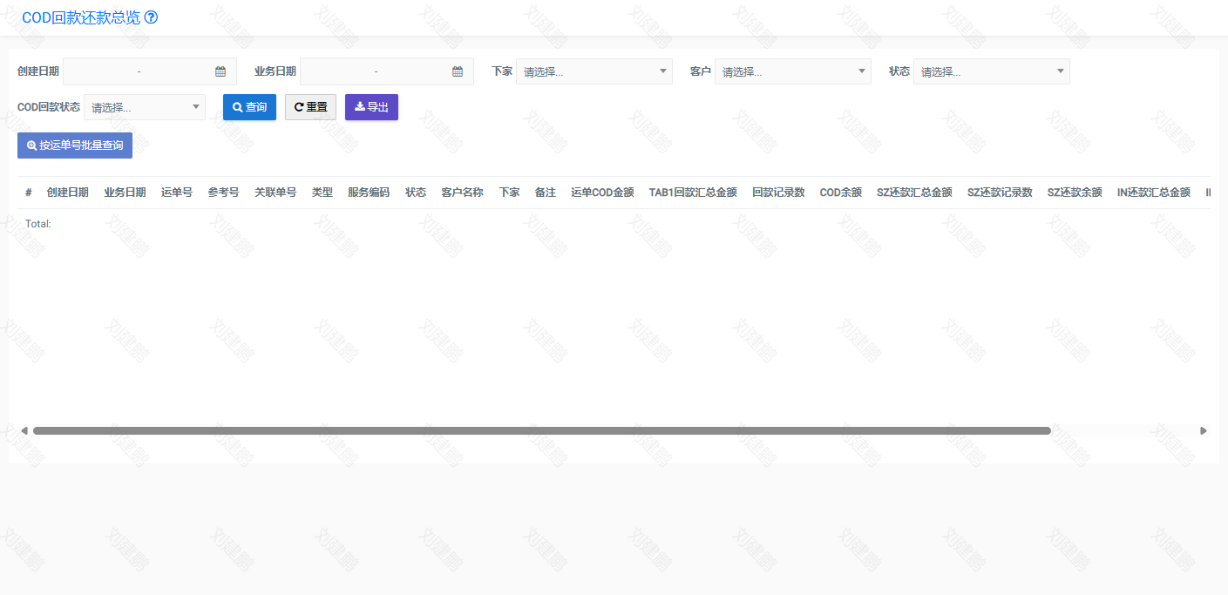Click the help question-mark icon beside title
The width and height of the screenshot is (1228, 595).
(x=151, y=17)
